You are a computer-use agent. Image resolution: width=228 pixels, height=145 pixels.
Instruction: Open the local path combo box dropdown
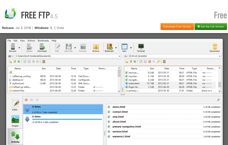point(120,56)
